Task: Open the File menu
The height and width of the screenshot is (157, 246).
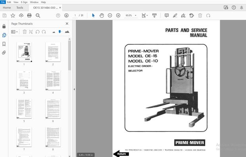Action: [3, 2]
